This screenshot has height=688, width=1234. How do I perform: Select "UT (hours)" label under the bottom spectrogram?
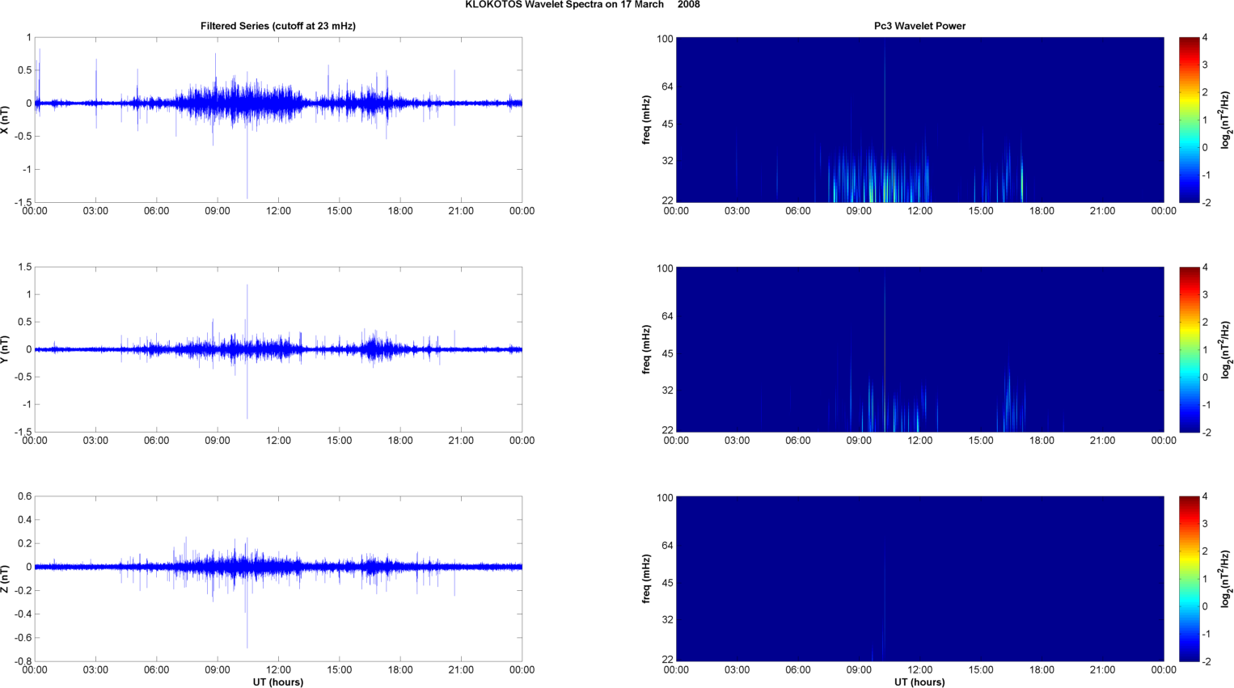919,682
